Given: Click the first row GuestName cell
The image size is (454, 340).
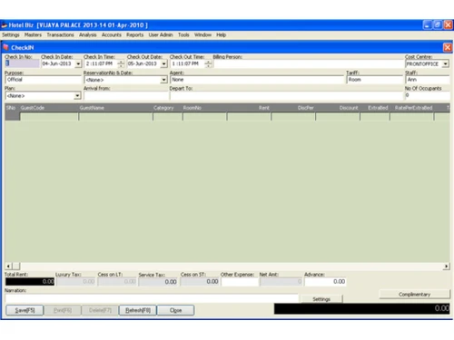Looking at the screenshot, I should point(116,117).
